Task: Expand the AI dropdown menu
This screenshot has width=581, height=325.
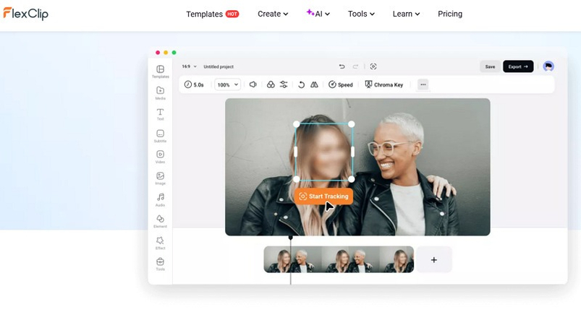Action: pyautogui.click(x=318, y=14)
